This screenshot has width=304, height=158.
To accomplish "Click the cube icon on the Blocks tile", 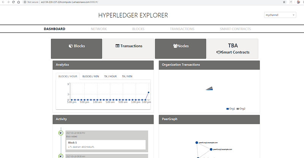I will [71, 46].
